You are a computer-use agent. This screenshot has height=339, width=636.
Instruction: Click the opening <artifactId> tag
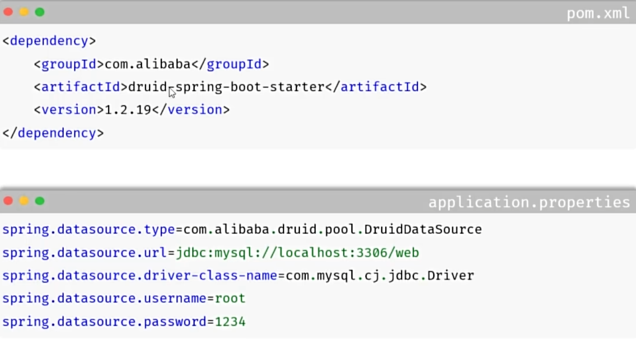click(80, 87)
